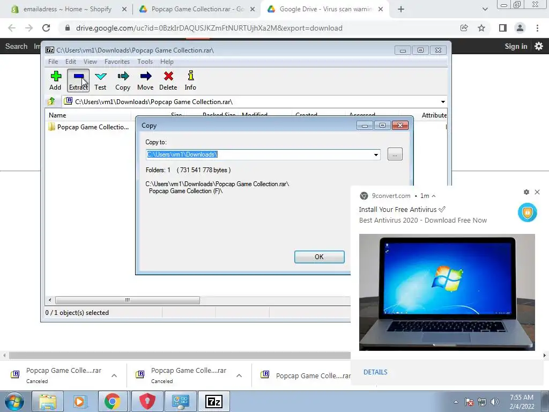549x412 pixels.
Task: Click the volume icon in system tray
Action: (x=495, y=402)
